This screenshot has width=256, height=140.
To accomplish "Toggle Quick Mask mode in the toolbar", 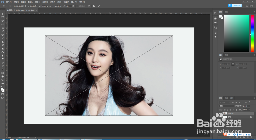I will click(3, 94).
